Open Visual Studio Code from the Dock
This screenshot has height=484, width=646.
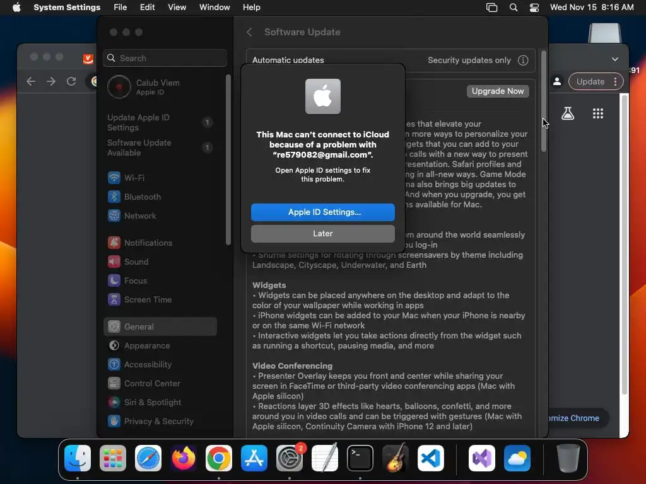430,458
